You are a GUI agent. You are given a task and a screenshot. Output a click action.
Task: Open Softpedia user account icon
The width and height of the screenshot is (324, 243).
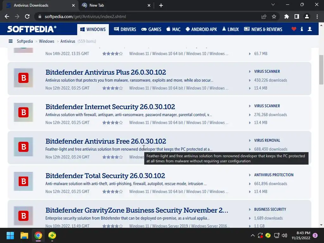(310, 29)
